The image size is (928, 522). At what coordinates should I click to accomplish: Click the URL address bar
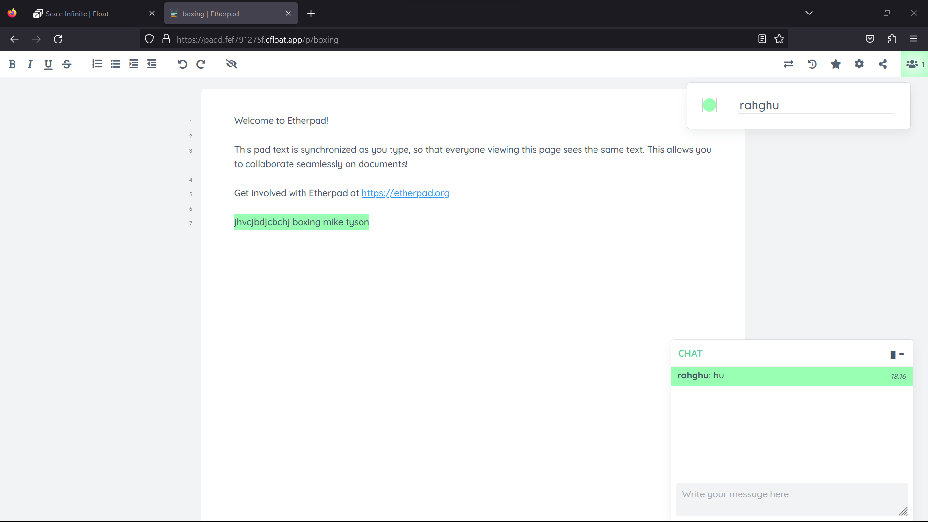464,40
